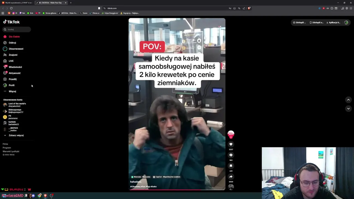Open the Dla Ciebie feed
Viewport: 354px width, 199px height.
[12, 36]
